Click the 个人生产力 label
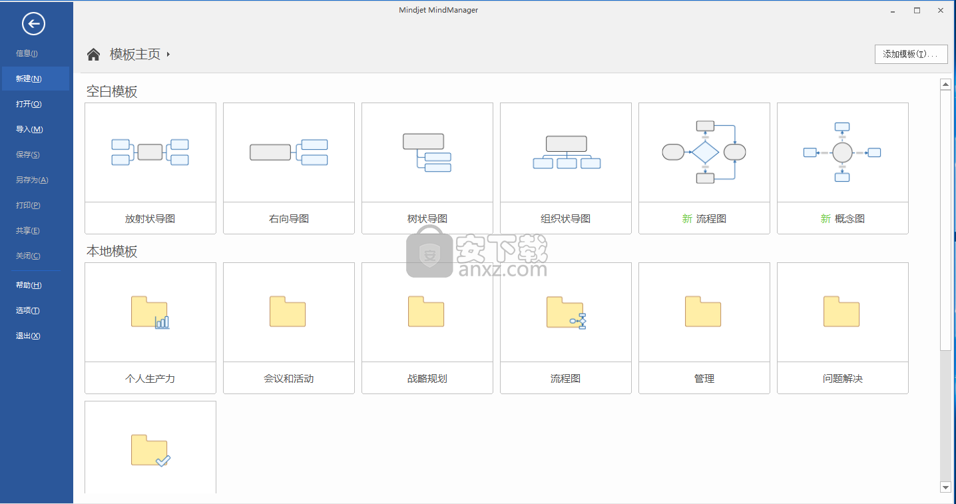956x504 pixels. (x=150, y=378)
